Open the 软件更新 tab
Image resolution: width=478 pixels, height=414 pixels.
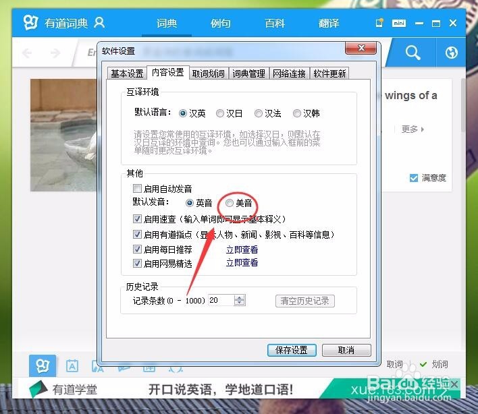pos(329,73)
